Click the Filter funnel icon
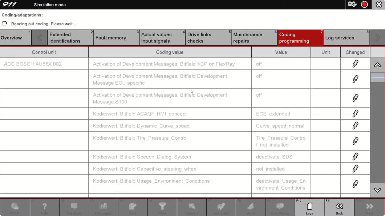This screenshot has width=385, height=216. (x=162, y=208)
